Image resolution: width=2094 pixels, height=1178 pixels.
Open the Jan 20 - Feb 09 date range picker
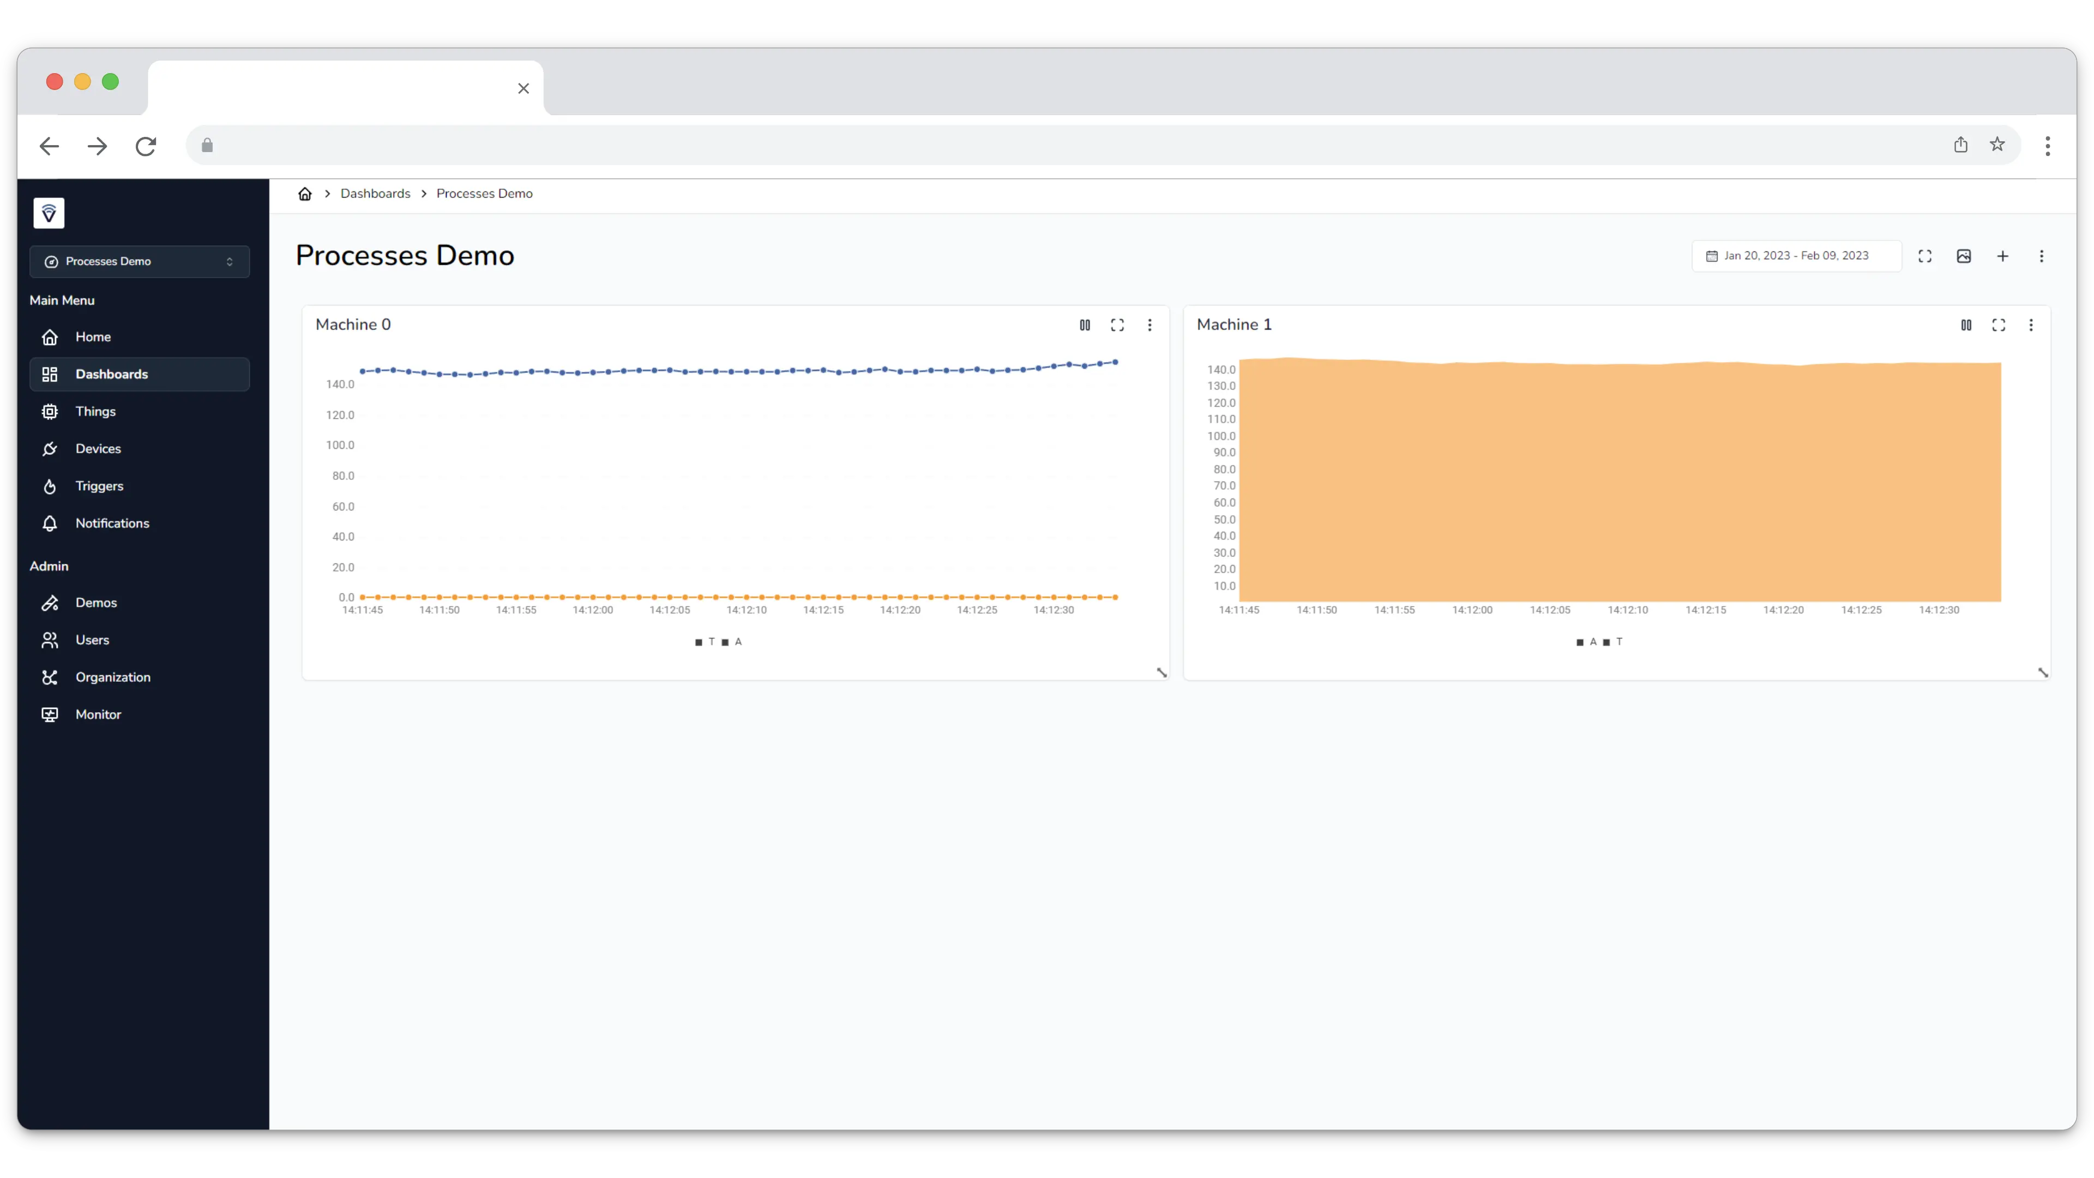pyautogui.click(x=1795, y=255)
